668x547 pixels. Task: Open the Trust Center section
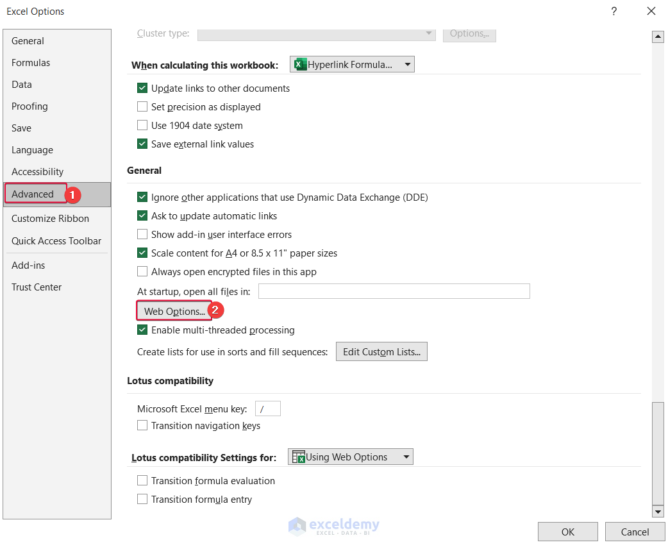[x=37, y=287]
